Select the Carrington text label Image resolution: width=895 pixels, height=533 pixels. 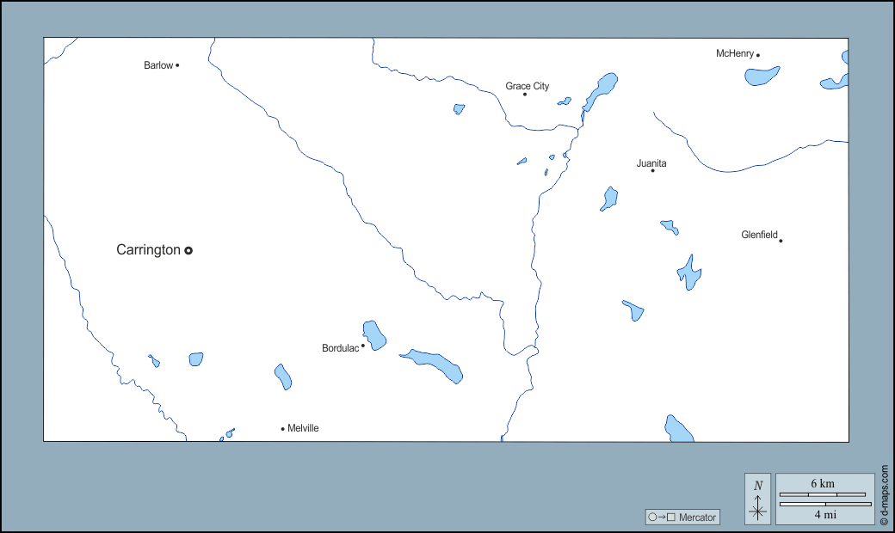click(148, 250)
